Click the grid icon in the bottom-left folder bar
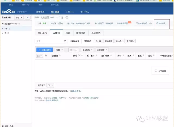 pyautogui.click(x=3, y=126)
